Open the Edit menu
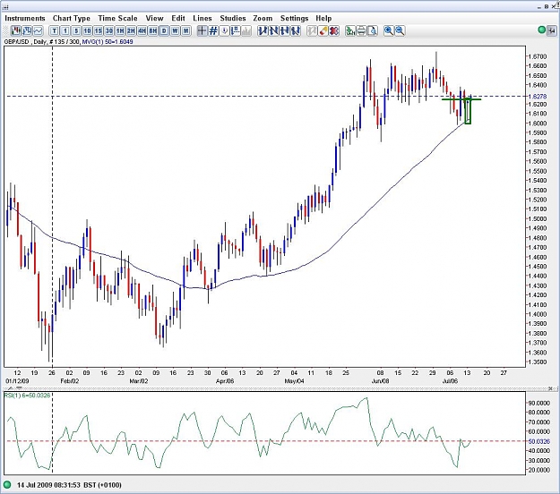 pyautogui.click(x=178, y=18)
